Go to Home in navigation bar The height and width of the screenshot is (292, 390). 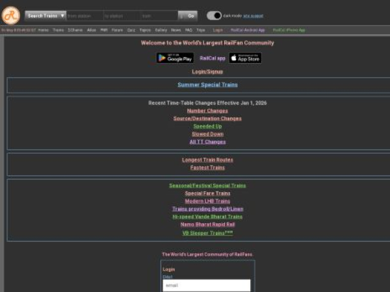44,30
